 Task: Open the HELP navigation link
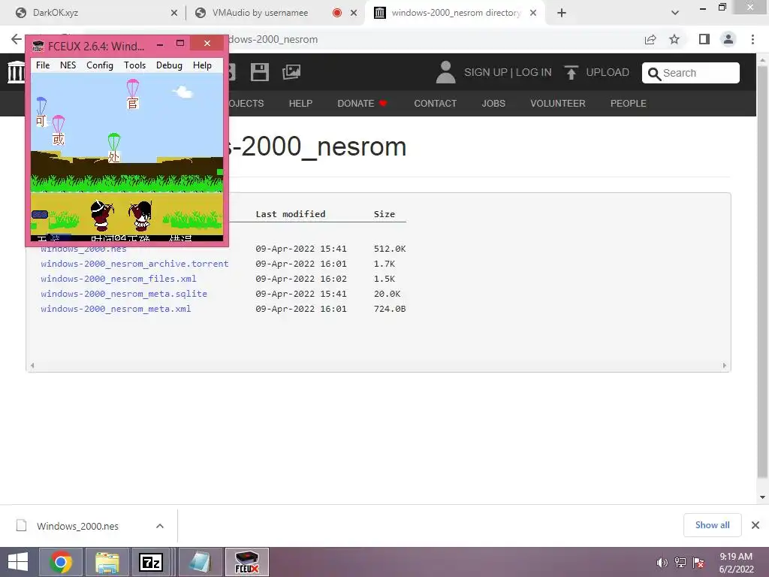[x=300, y=104]
